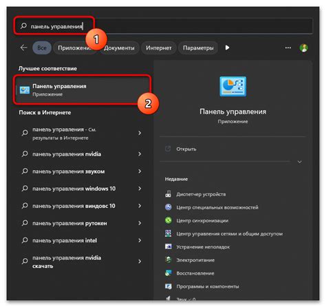Click the open icon beside 'Открыть'
Image resolution: width=326 pixels, height=307 pixels.
click(168, 149)
